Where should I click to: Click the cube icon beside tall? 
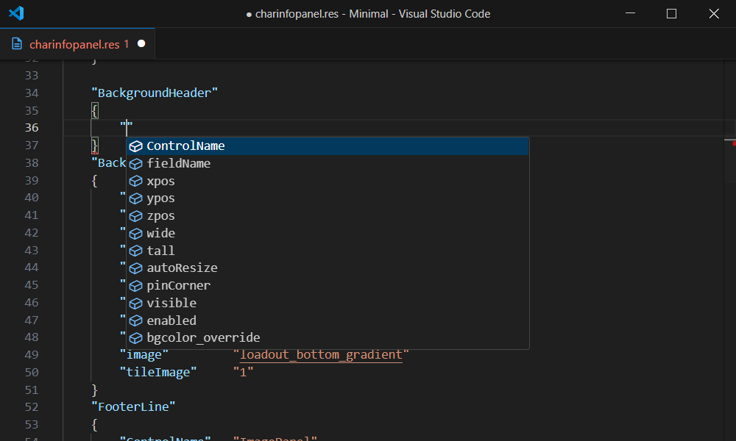135,251
